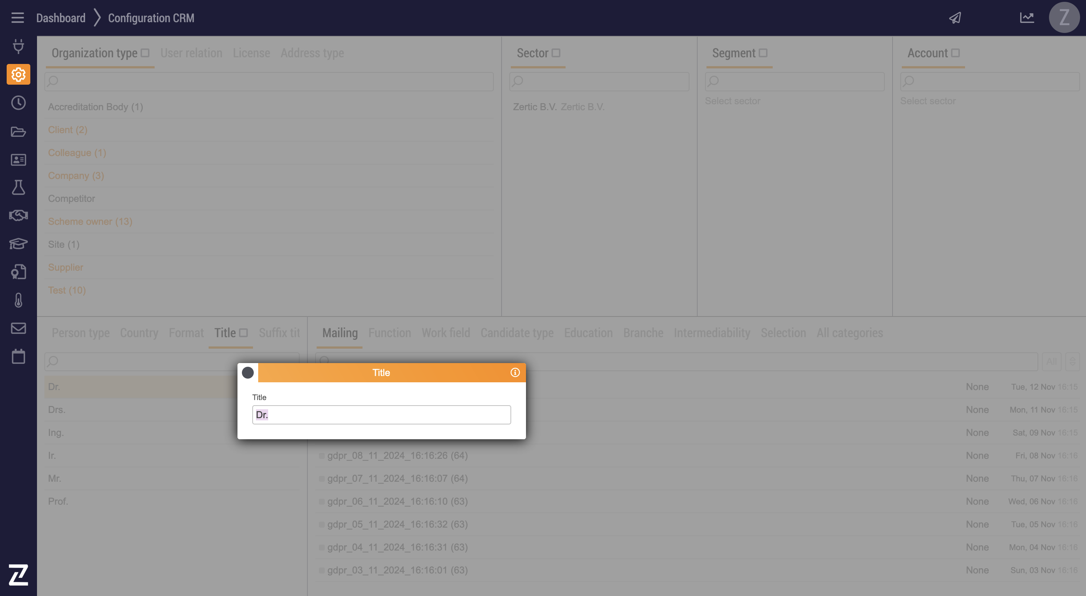
Task: Open the clock sidebar icon
Action: 18,103
